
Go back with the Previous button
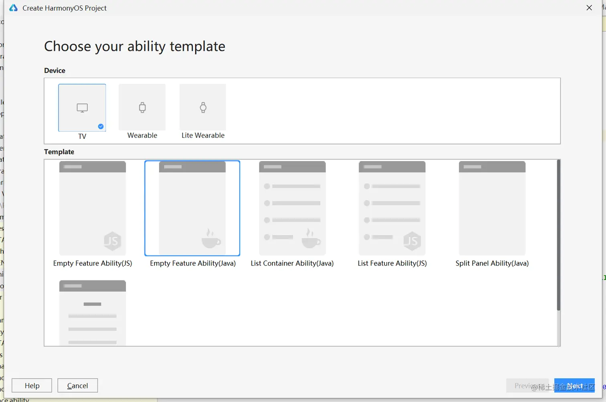(527, 386)
